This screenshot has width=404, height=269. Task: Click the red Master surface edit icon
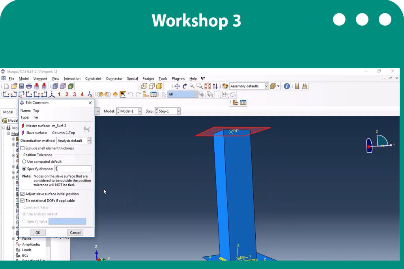[22, 126]
